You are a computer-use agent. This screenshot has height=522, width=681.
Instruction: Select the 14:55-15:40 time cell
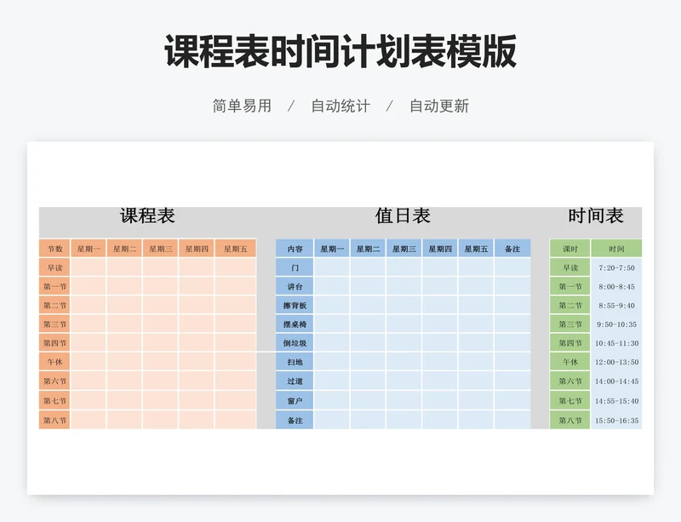[x=616, y=400]
